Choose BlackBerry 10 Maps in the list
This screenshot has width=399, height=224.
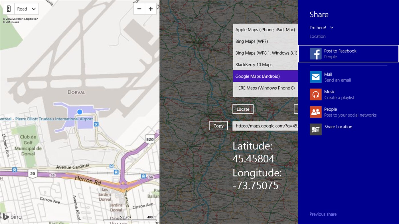click(254, 65)
